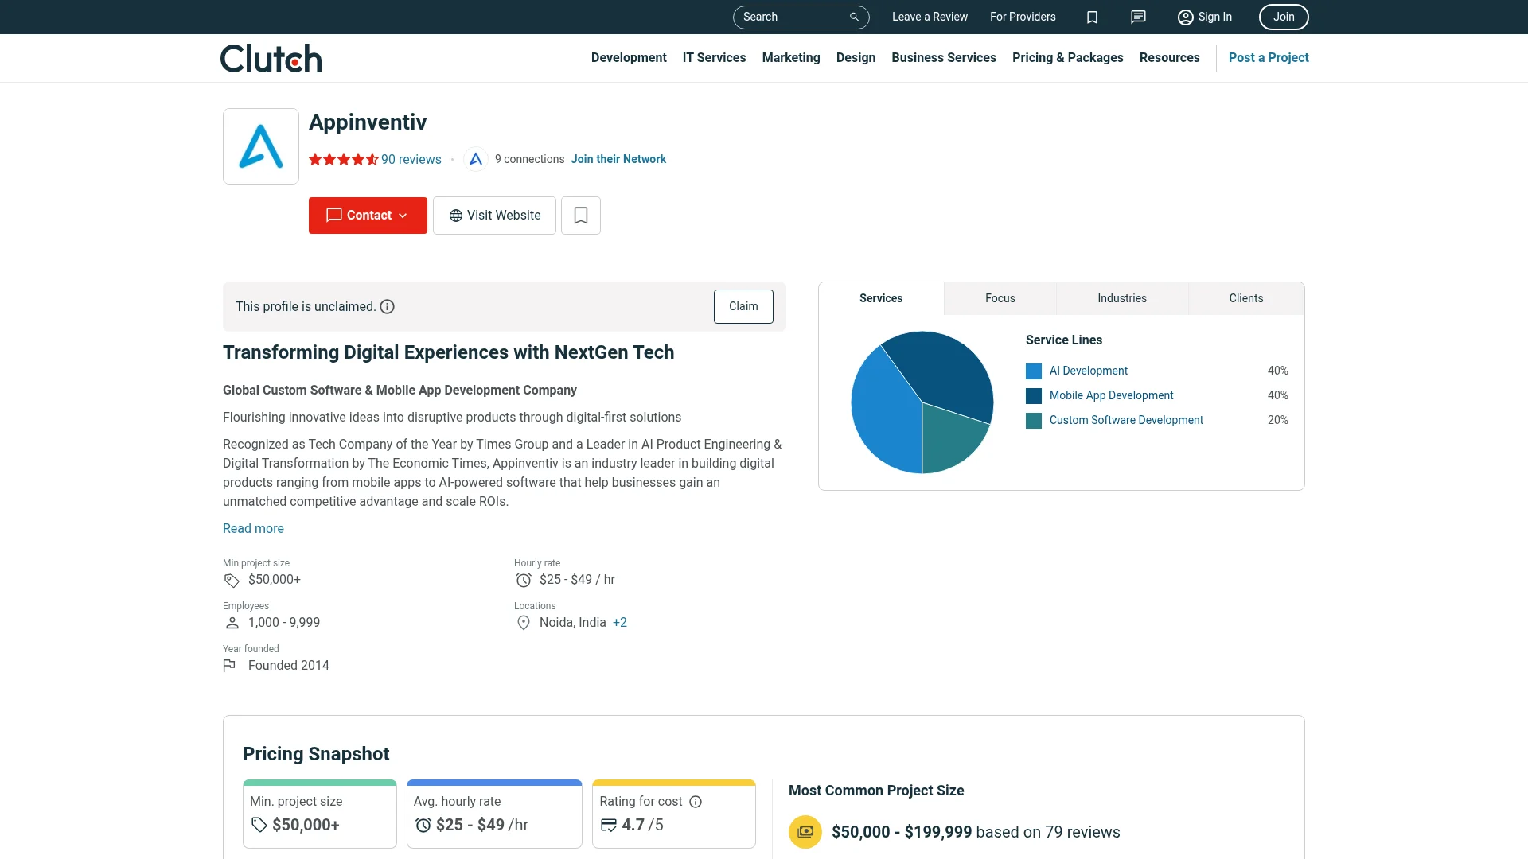Click the card icon beside 4.7 rating
This screenshot has width=1528, height=859.
(609, 825)
